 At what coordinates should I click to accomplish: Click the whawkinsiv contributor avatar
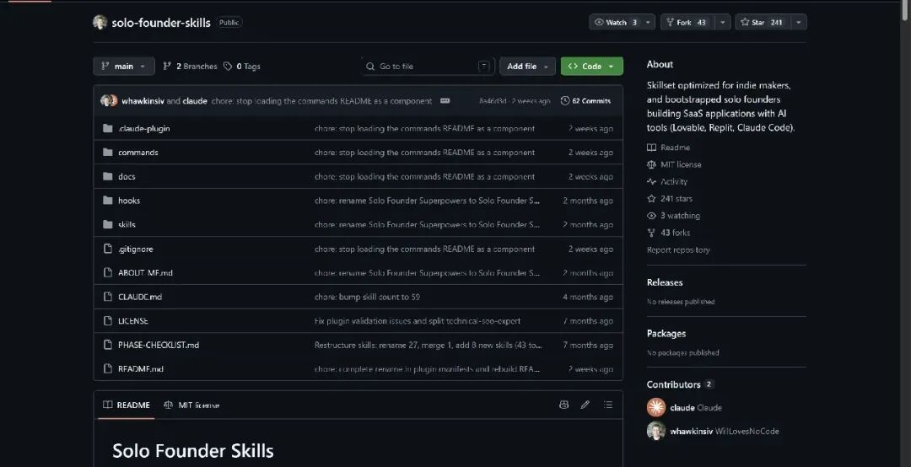pyautogui.click(x=656, y=431)
